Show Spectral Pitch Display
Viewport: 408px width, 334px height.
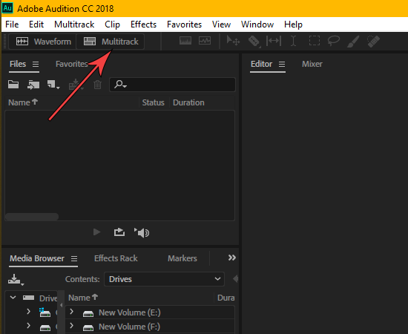(205, 41)
